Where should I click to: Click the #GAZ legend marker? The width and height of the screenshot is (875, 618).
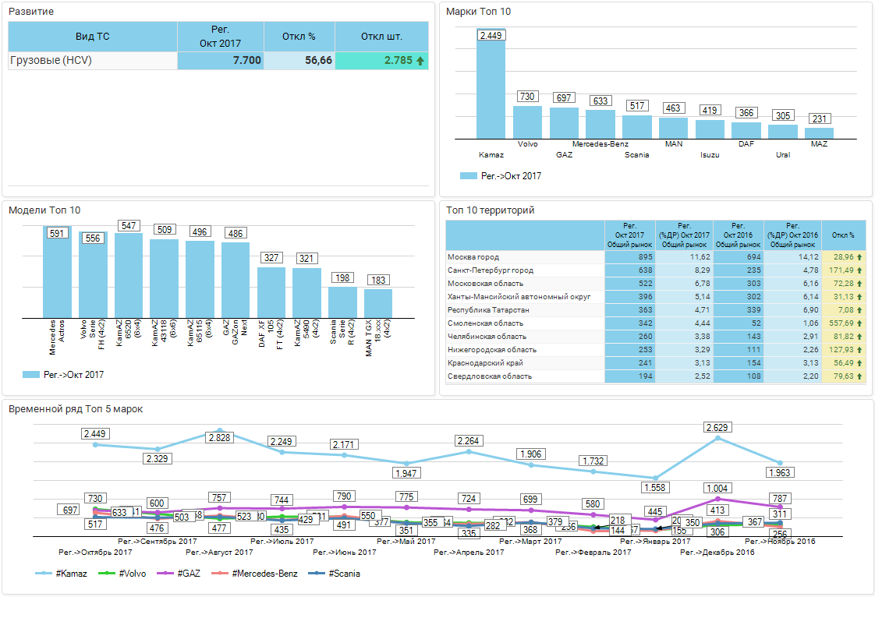coord(165,574)
